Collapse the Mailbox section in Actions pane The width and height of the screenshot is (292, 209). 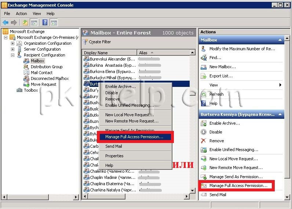point(280,40)
